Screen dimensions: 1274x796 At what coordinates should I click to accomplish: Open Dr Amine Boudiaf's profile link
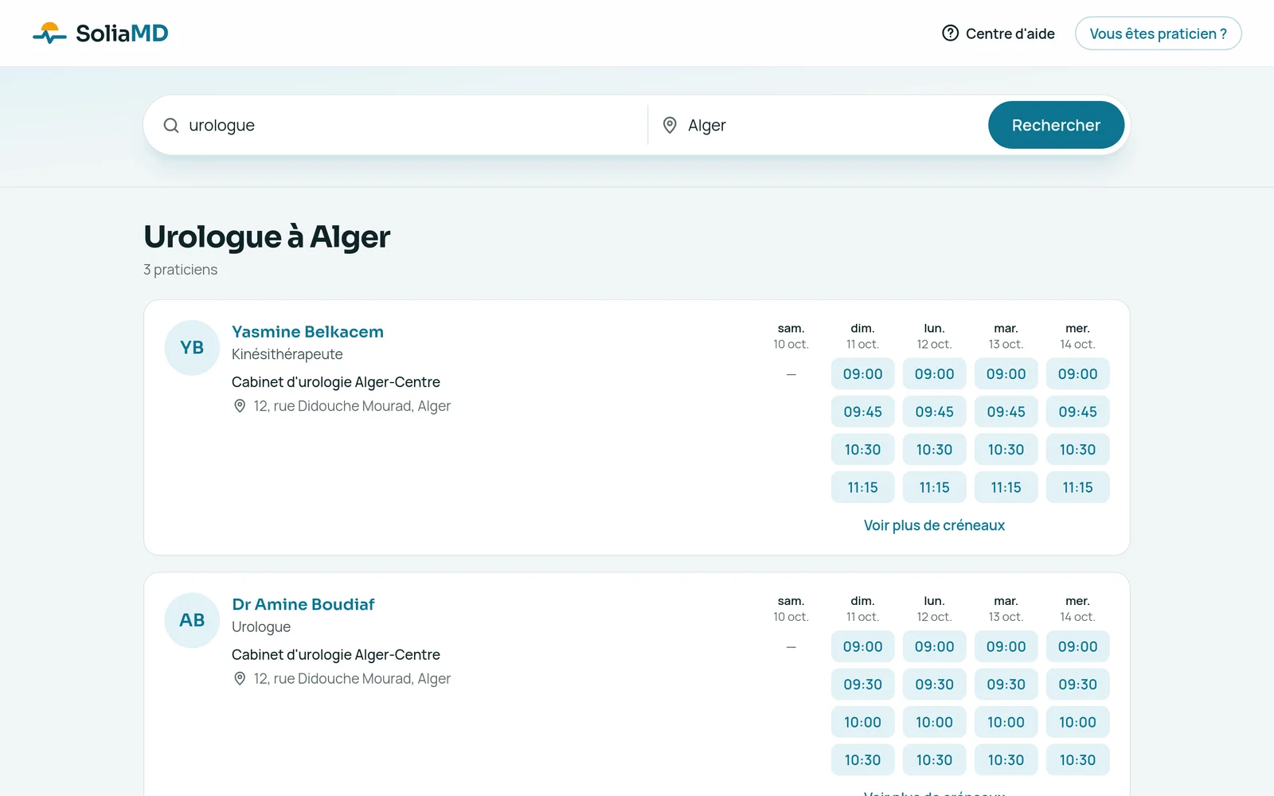click(303, 604)
